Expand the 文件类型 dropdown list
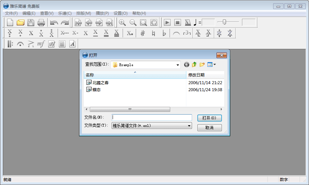 189,126
